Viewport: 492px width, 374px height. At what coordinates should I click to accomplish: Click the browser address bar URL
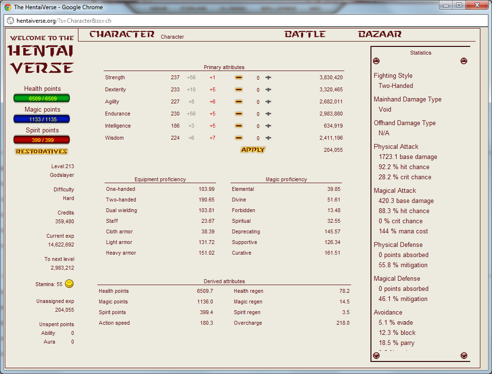[x=64, y=21]
